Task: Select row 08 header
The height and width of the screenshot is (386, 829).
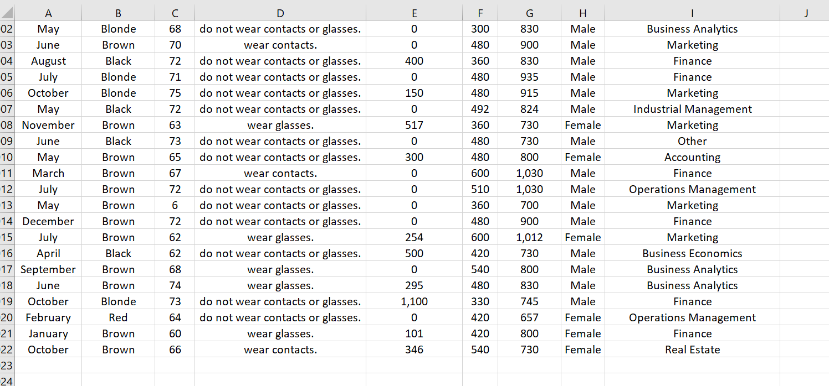Action: (x=7, y=125)
